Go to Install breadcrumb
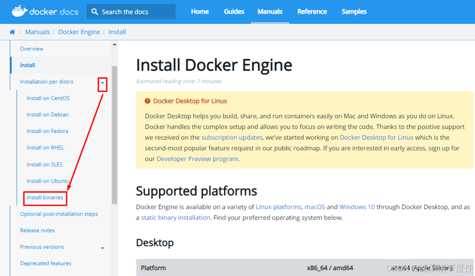Viewport: 475px width, 276px height. pyautogui.click(x=117, y=32)
